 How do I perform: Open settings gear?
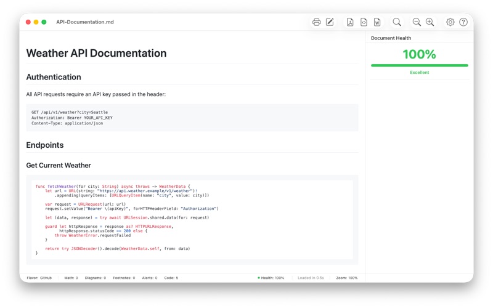point(450,22)
